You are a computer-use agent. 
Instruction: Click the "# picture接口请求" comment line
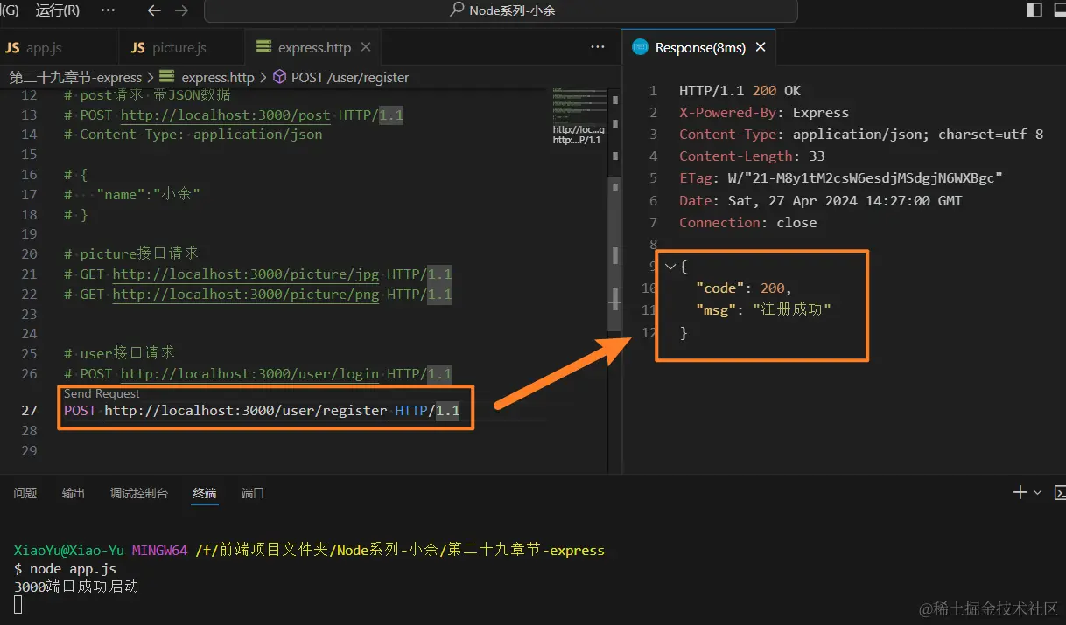(131, 254)
